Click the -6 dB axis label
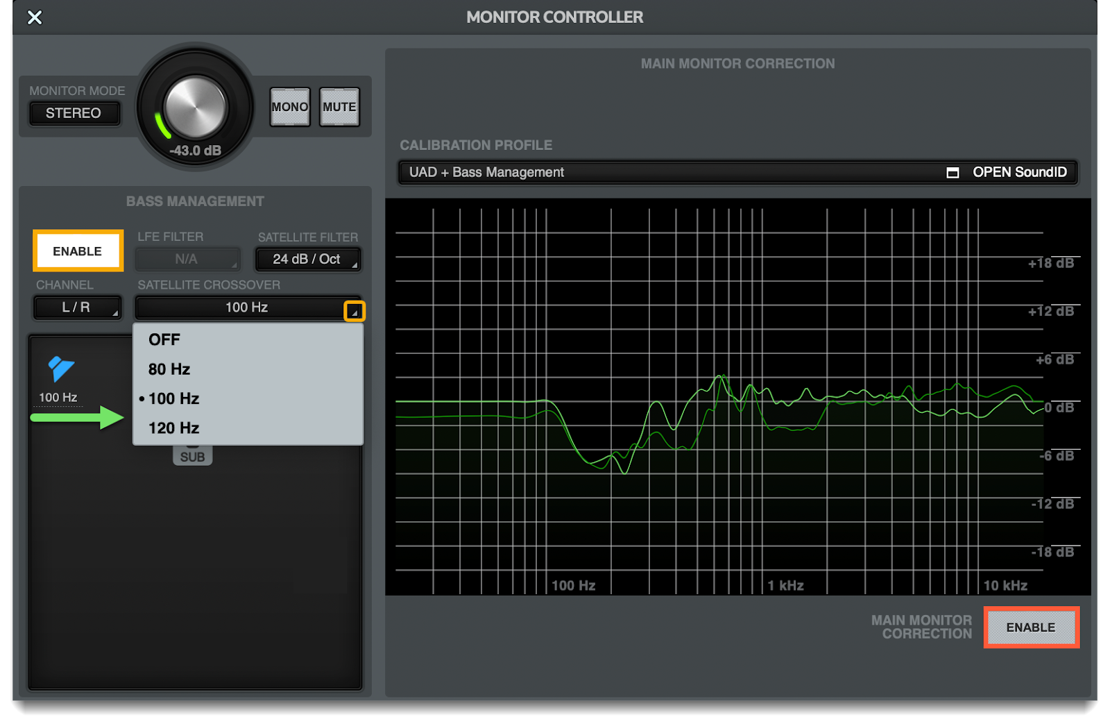This screenshot has width=1110, height=726. tap(1057, 456)
